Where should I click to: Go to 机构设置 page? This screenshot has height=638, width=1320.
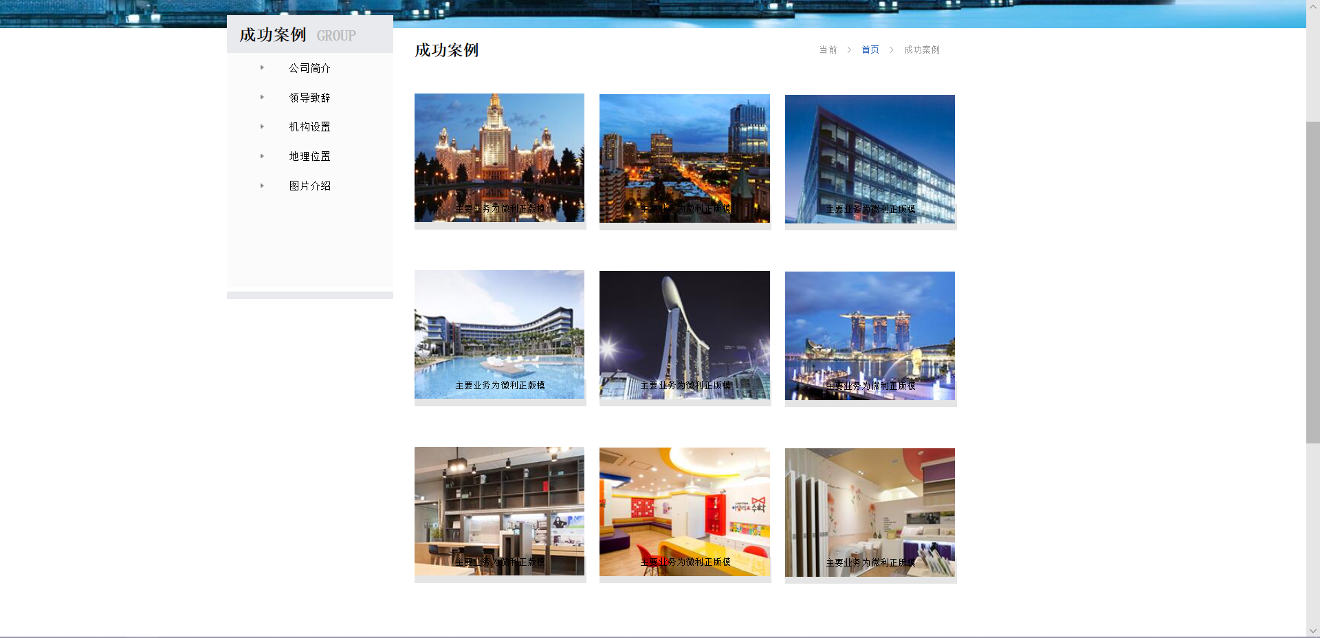(x=309, y=126)
